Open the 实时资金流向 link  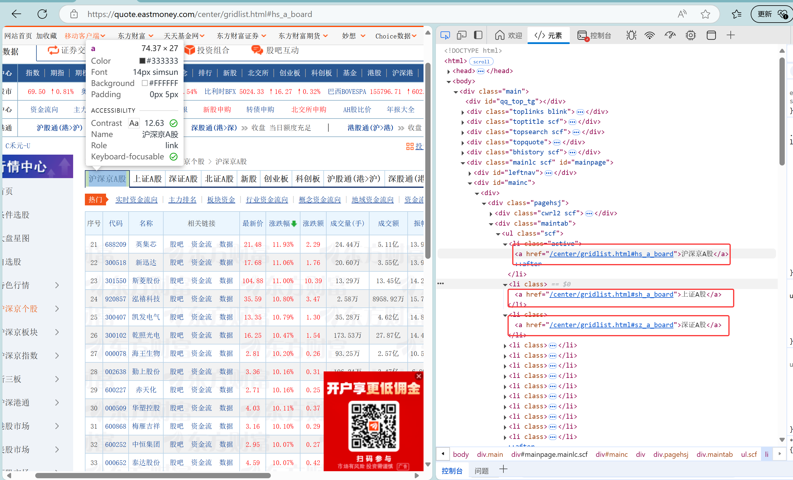[137, 200]
